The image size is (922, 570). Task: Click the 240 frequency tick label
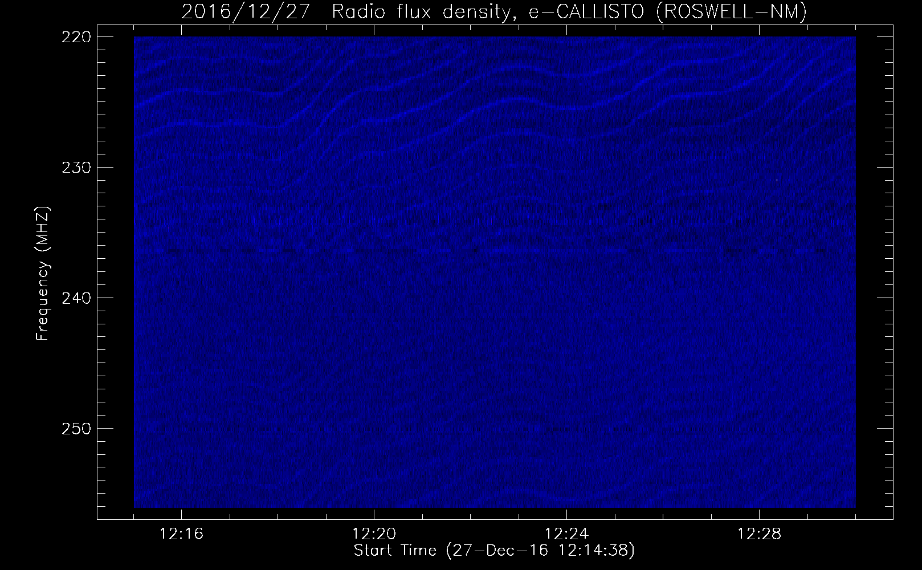click(x=75, y=298)
